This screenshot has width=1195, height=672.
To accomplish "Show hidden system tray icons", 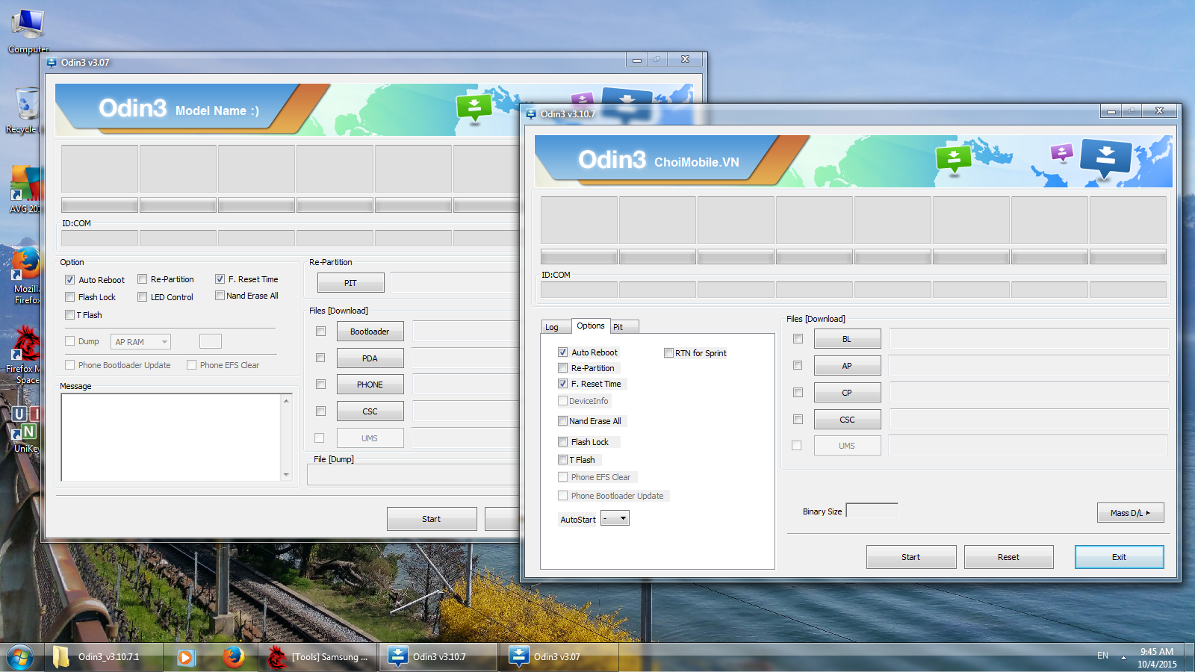I will click(1123, 658).
